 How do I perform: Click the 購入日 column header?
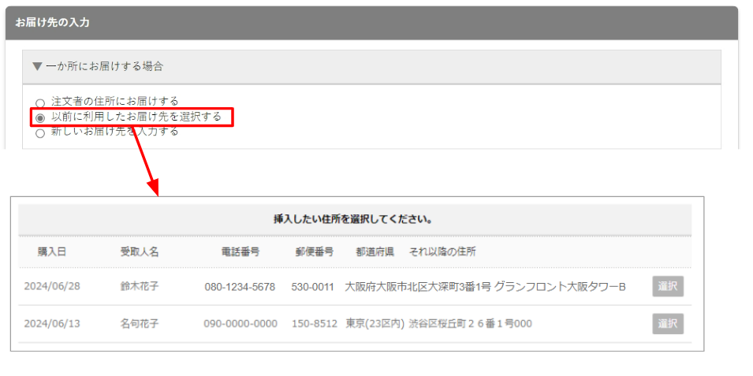click(51, 252)
